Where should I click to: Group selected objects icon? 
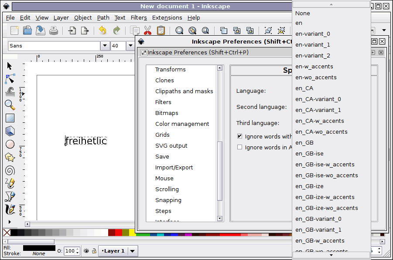[268, 30]
